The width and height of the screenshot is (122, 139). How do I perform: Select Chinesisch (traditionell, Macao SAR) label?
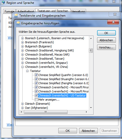47,55
